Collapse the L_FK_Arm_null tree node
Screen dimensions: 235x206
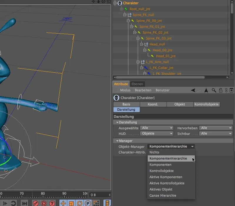[x=138, y=62]
